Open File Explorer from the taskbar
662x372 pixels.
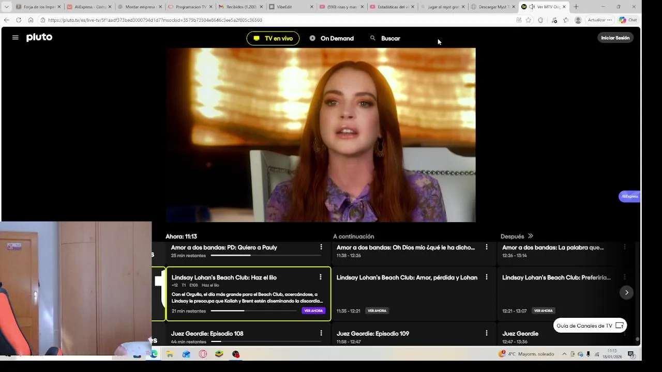[x=170, y=354]
